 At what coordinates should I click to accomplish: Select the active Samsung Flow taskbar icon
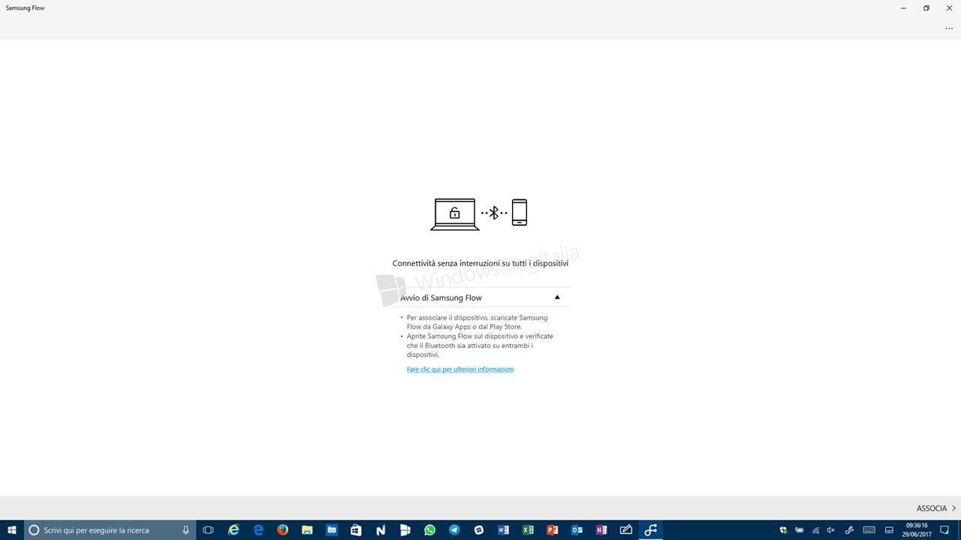651,530
